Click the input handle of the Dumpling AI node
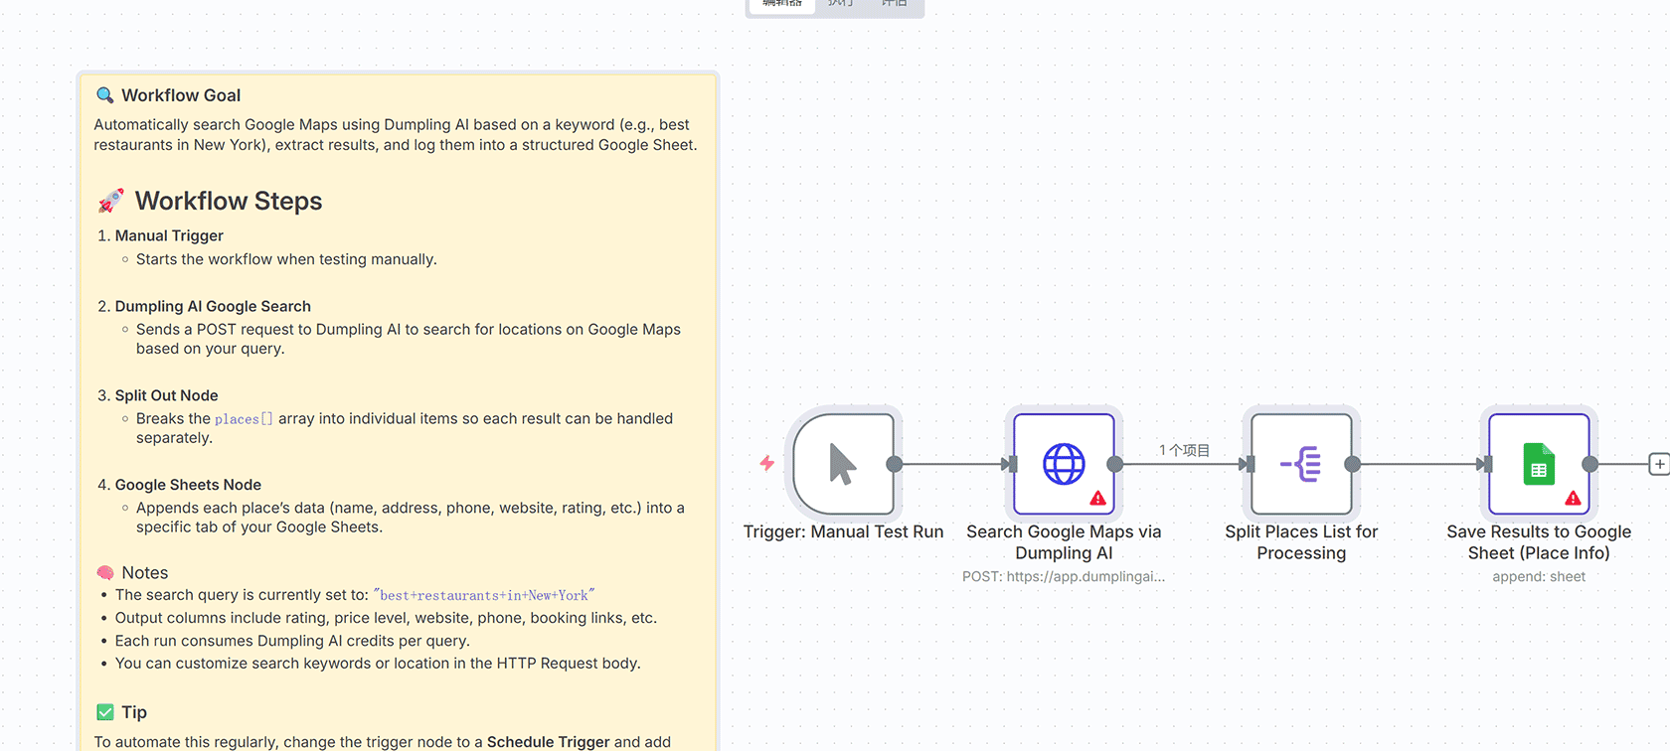Screen dimensions: 1670x751 (x=1012, y=464)
